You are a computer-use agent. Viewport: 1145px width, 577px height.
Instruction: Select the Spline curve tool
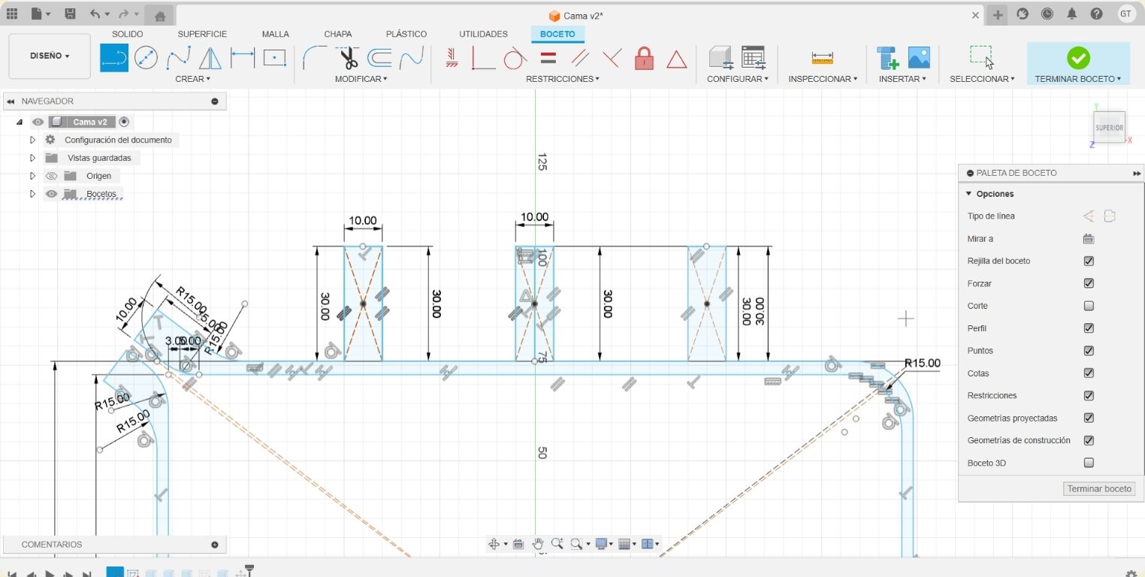178,58
